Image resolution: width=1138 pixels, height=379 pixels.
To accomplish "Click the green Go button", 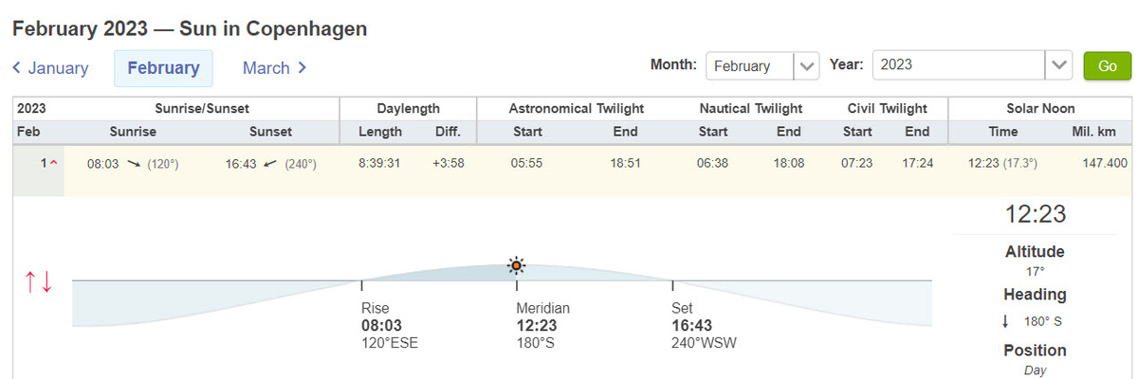I will click(x=1108, y=66).
